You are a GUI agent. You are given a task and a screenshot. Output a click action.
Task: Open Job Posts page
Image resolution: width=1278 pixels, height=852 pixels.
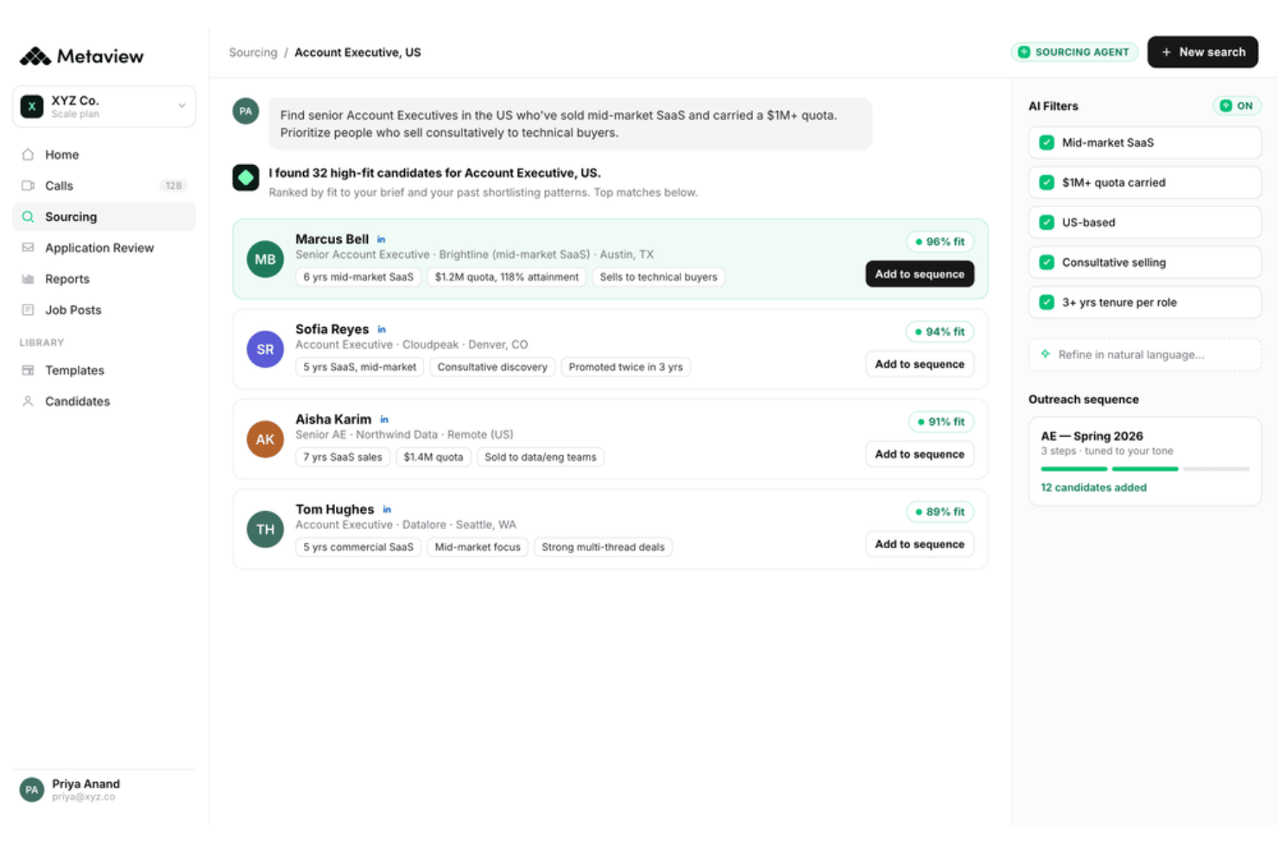104,310
